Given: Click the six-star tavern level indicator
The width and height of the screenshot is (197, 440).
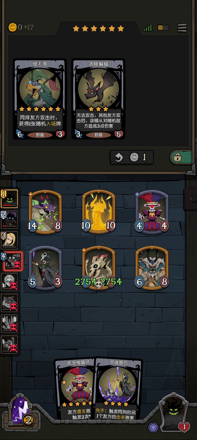Looking at the screenshot, I should point(99,28).
